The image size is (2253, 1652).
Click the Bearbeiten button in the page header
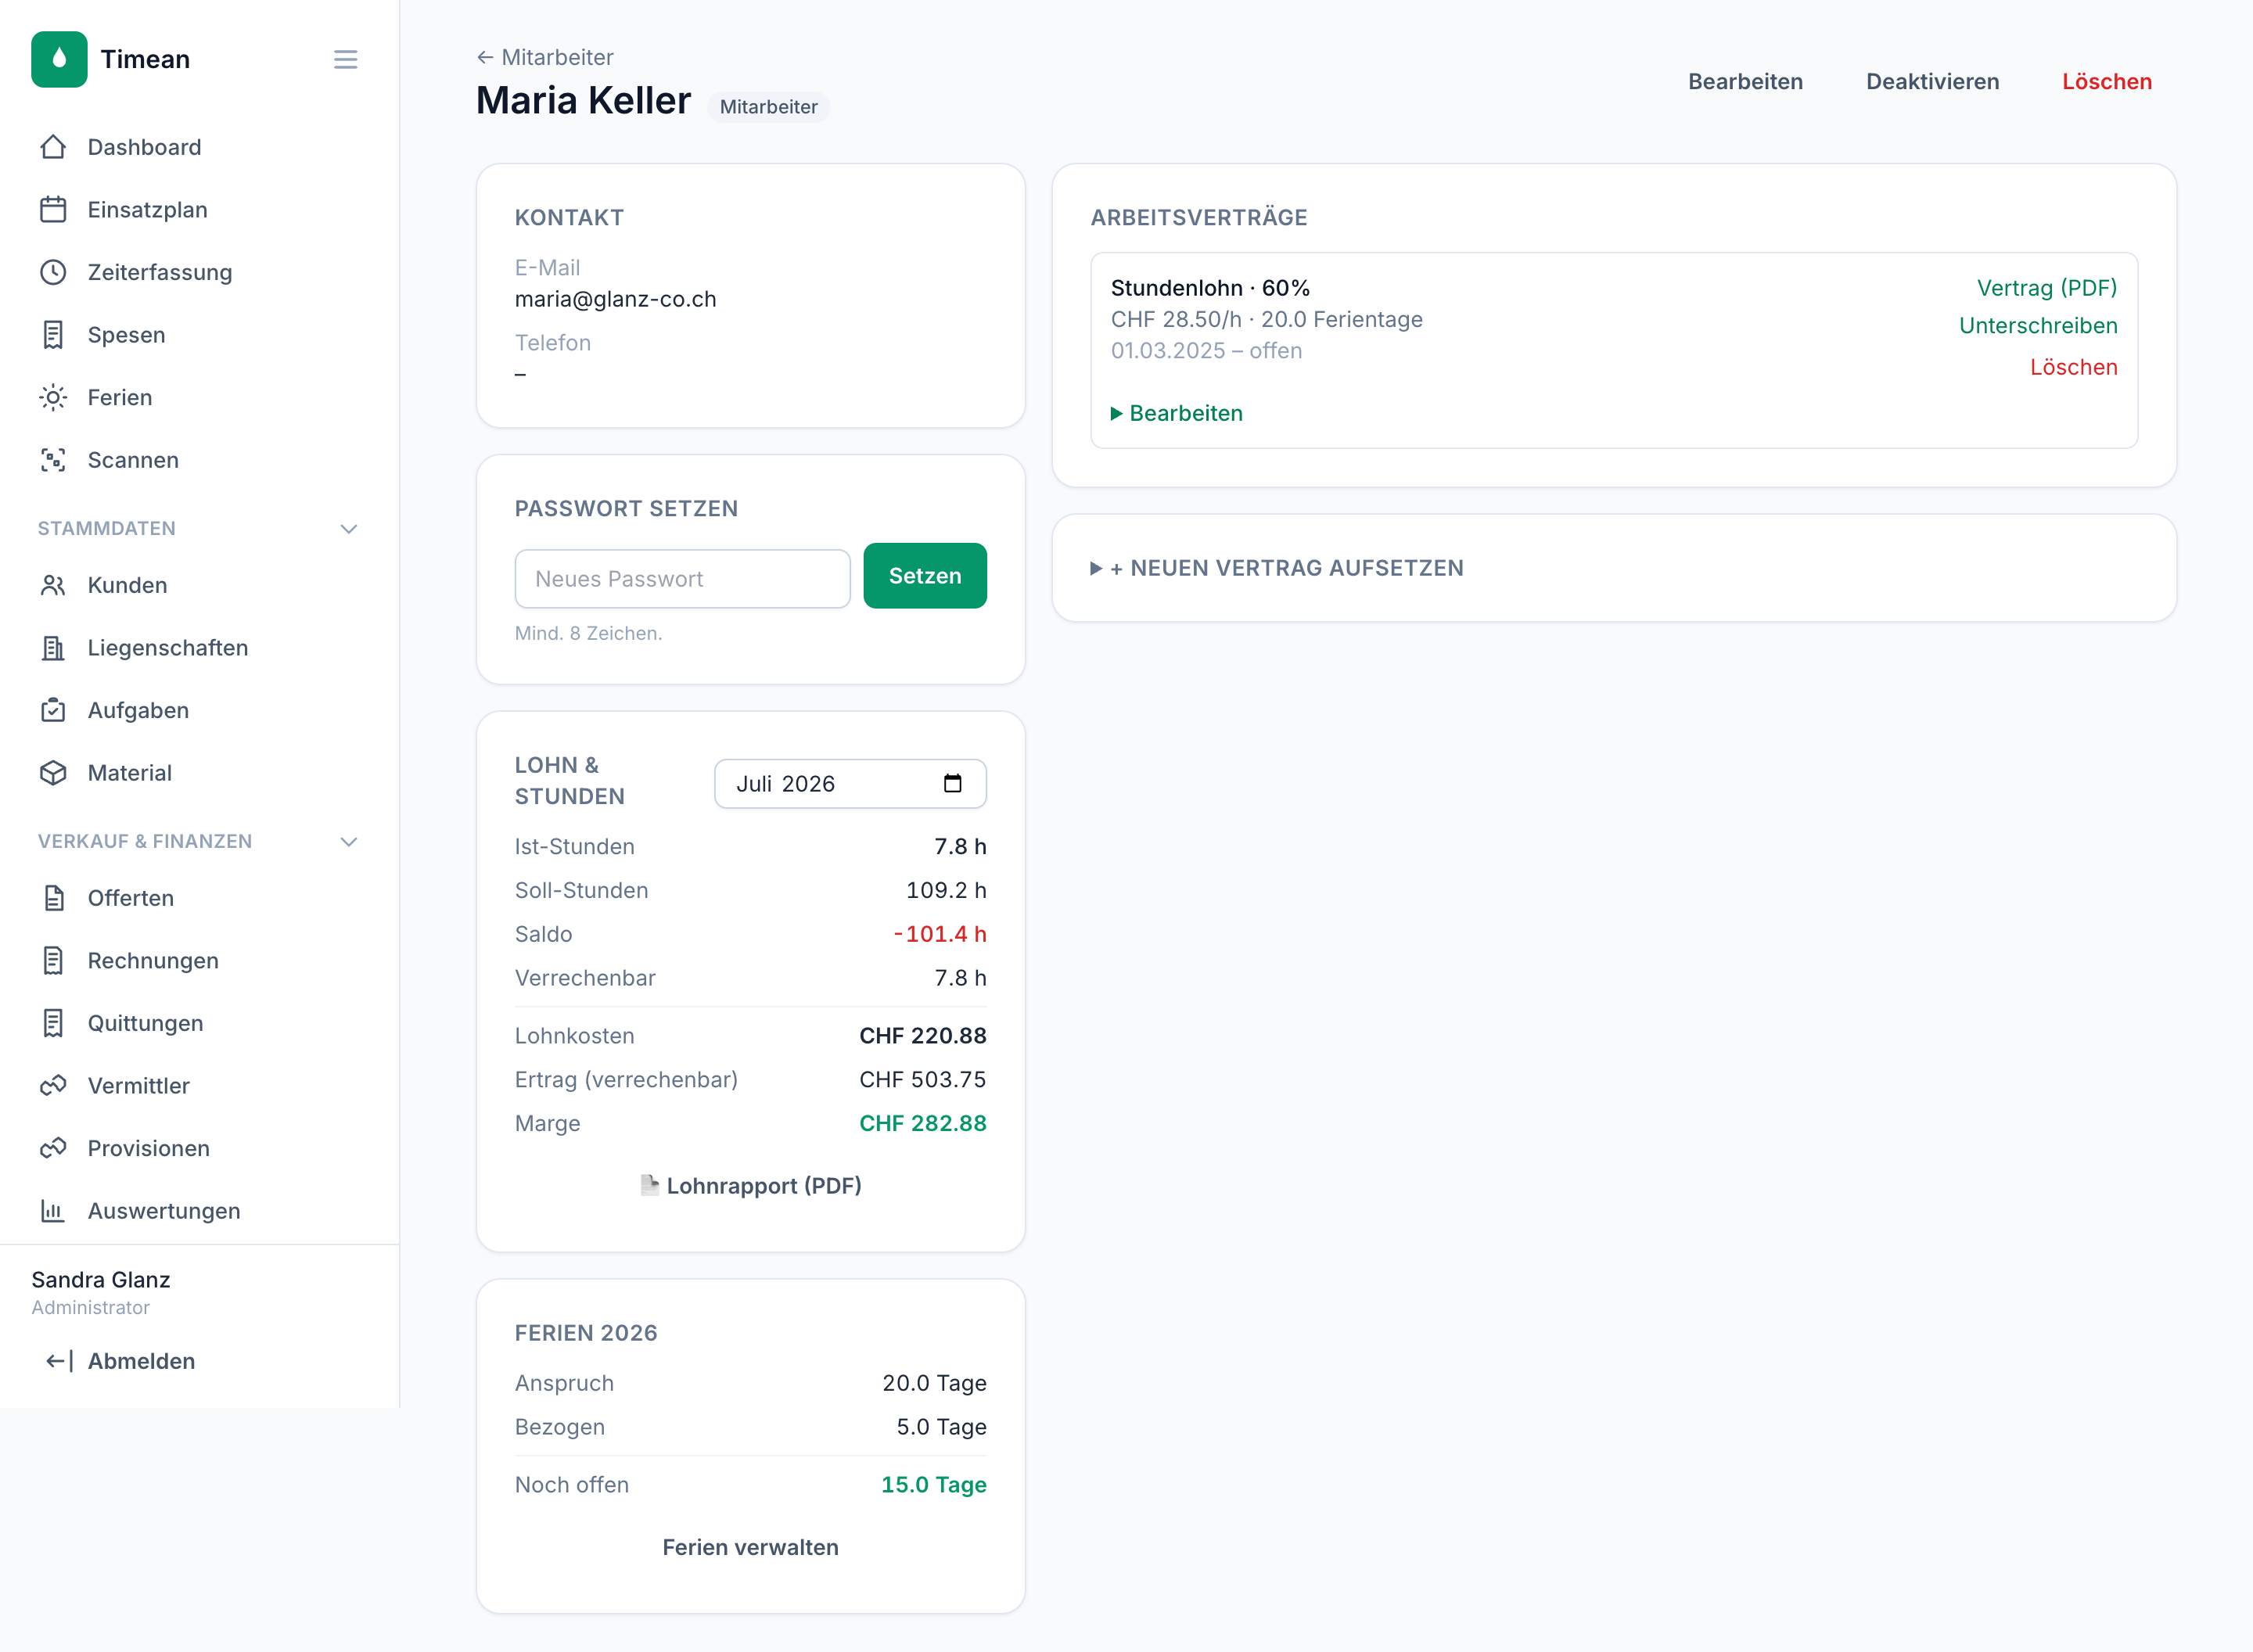click(x=1745, y=82)
